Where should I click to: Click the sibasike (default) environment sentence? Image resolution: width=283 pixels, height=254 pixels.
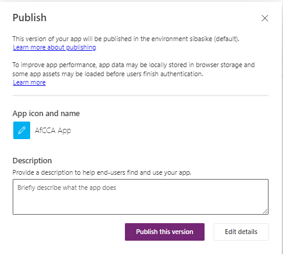tap(126, 39)
